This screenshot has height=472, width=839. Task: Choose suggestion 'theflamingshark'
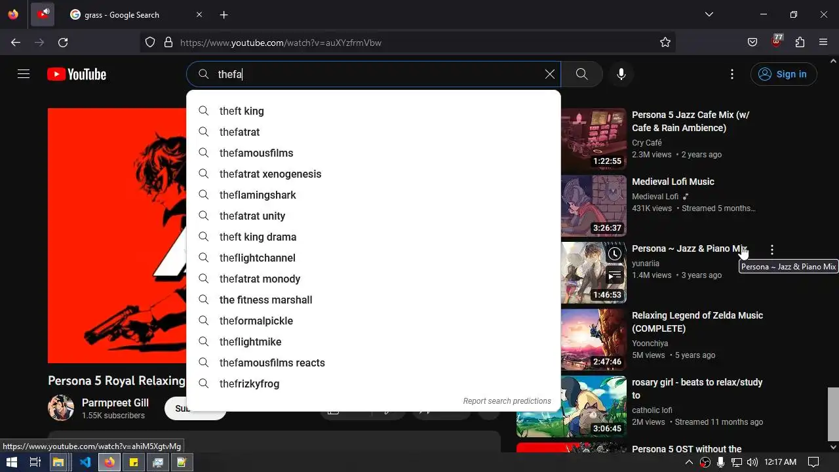(374, 195)
